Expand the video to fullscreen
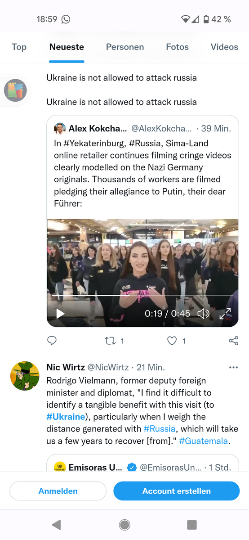Viewport: 249px width, 540px height. (x=225, y=314)
